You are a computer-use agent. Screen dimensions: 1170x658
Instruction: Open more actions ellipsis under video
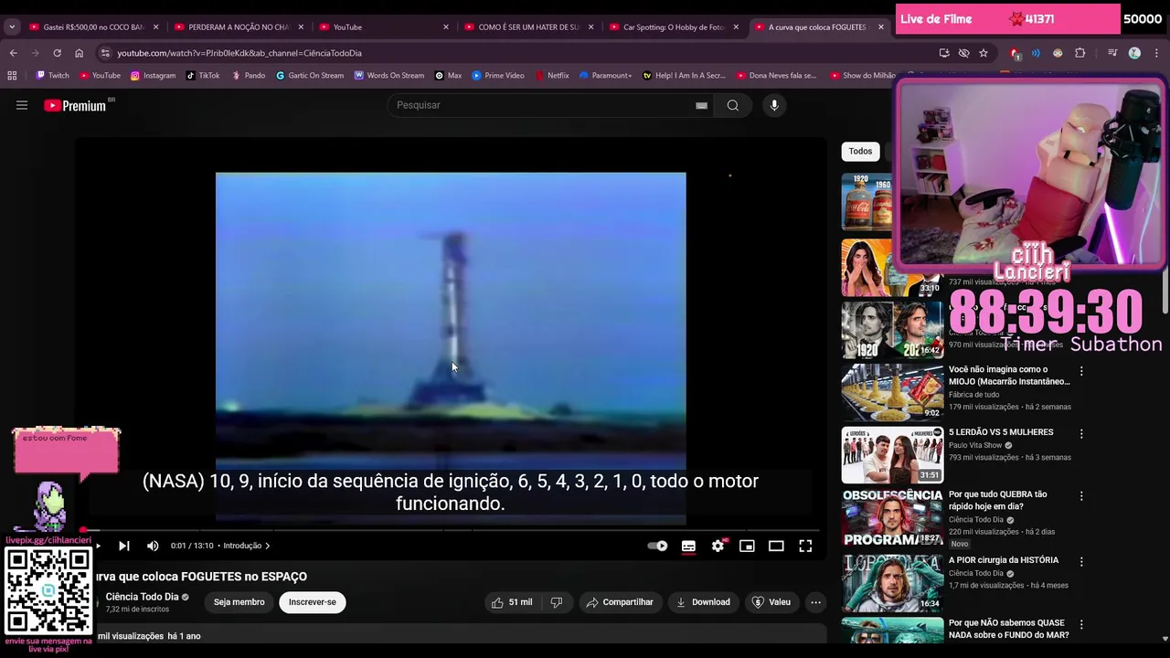click(815, 602)
